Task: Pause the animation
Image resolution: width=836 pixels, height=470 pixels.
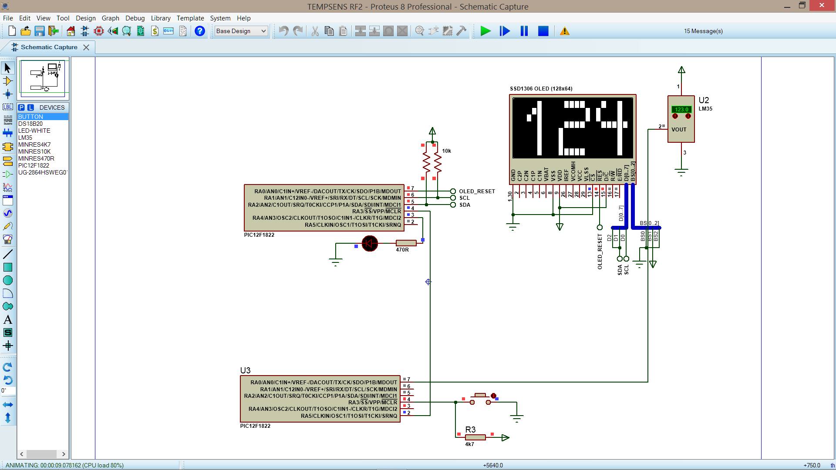Action: tap(524, 31)
